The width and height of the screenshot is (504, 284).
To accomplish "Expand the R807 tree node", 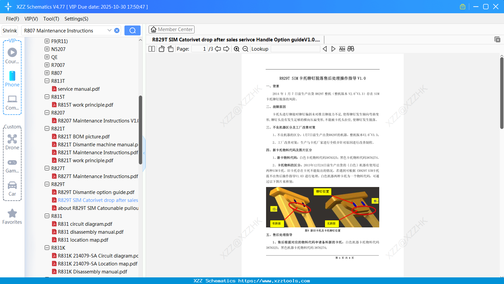I will pyautogui.click(x=47, y=73).
